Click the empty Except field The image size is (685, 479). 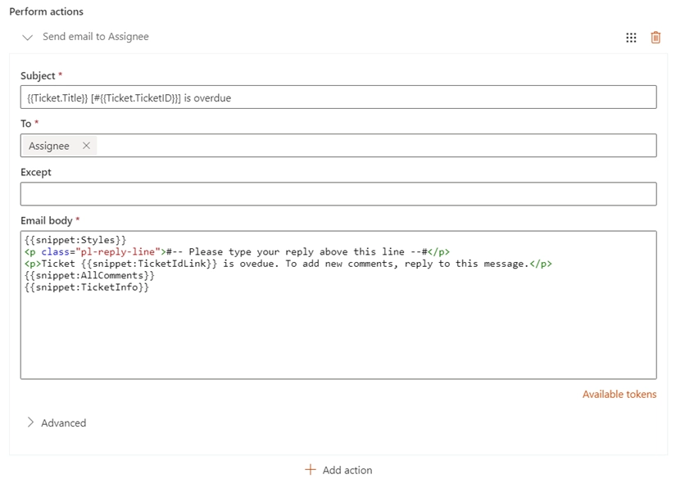tap(338, 194)
